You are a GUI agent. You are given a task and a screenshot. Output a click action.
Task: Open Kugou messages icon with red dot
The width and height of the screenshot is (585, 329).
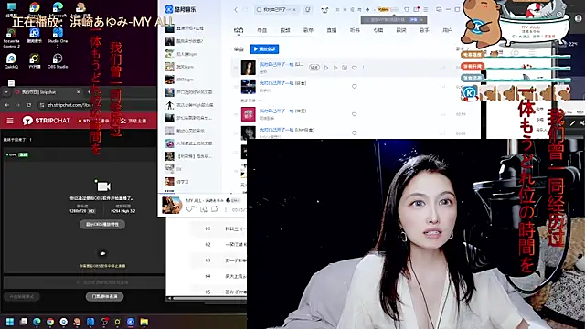pos(417,9)
